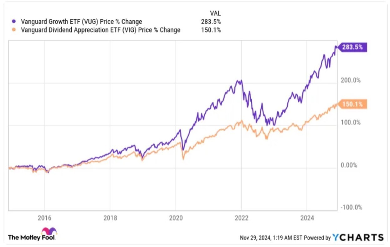Click the 200.0% y-axis label
This screenshot has width=390, height=247.
(351, 80)
